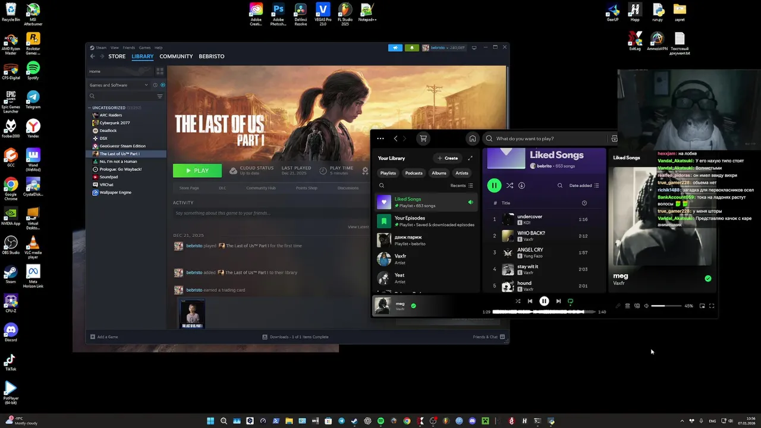Filter library by Podcasts chip
Image resolution: width=761 pixels, height=428 pixels.
click(x=414, y=173)
